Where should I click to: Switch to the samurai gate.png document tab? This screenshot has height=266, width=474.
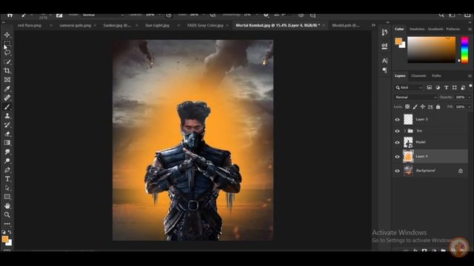point(76,25)
